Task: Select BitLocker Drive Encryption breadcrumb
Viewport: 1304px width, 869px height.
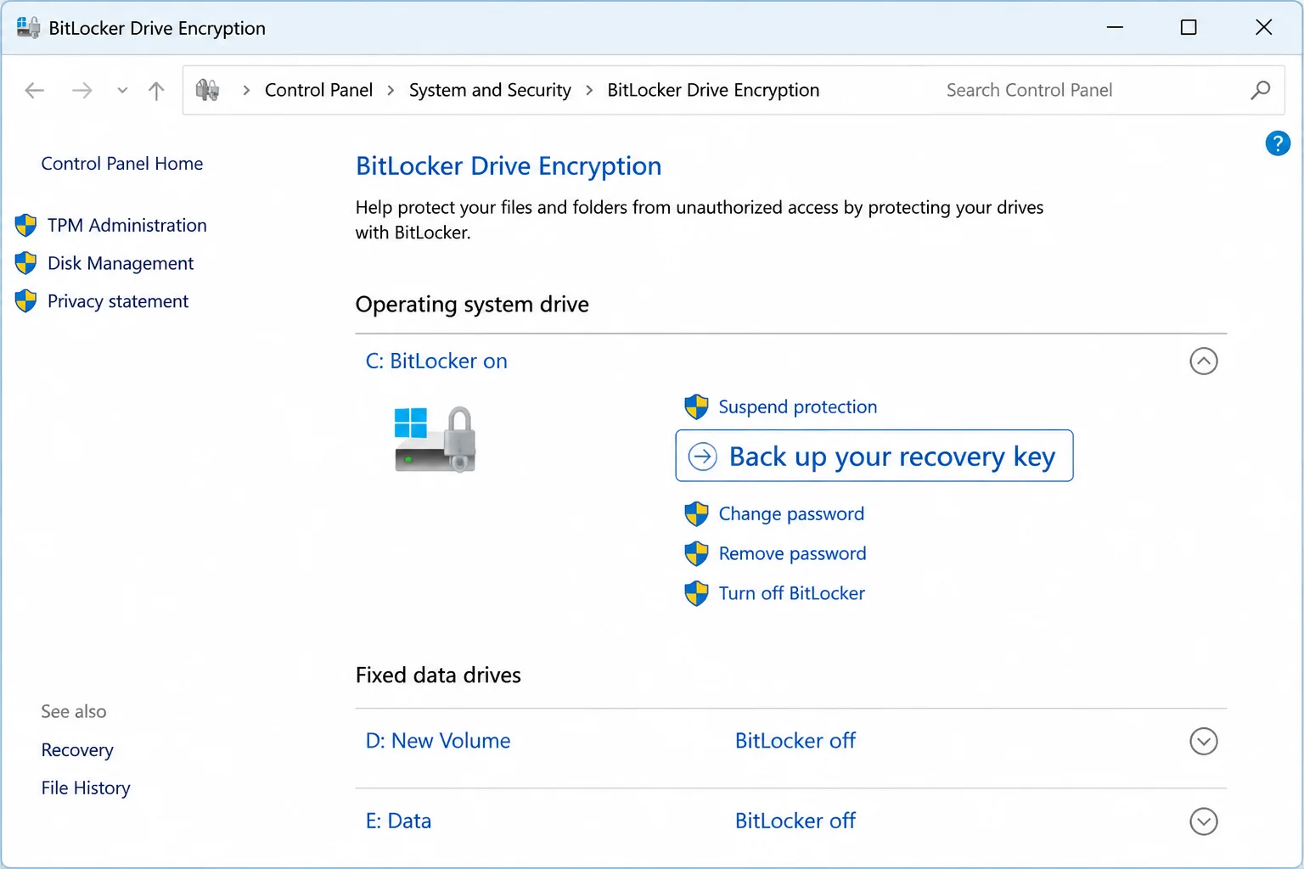Action: tap(713, 90)
